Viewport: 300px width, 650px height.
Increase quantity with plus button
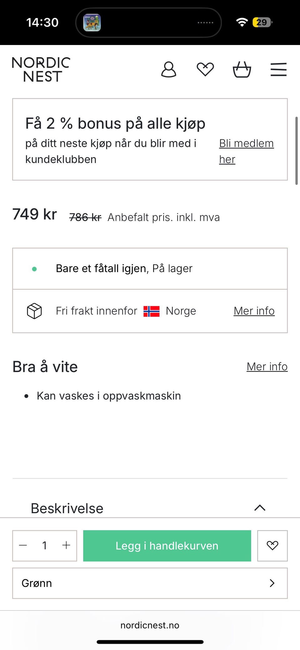(66, 545)
